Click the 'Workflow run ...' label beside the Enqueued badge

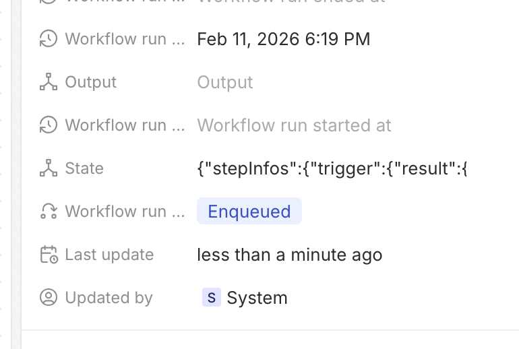[x=125, y=212]
